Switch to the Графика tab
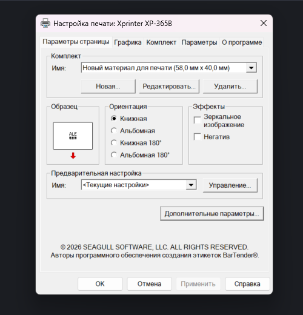This screenshot has height=315, width=303. [x=128, y=42]
